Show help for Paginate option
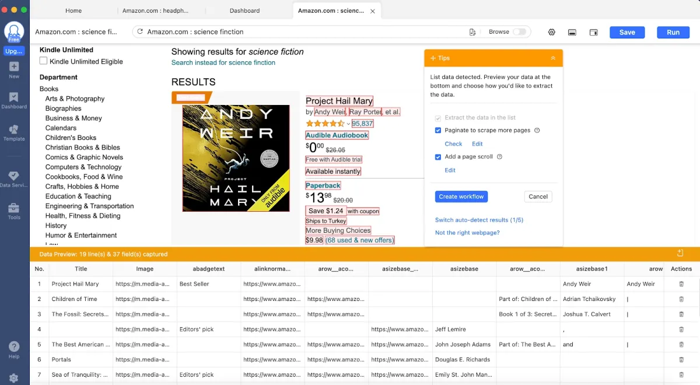 click(537, 131)
